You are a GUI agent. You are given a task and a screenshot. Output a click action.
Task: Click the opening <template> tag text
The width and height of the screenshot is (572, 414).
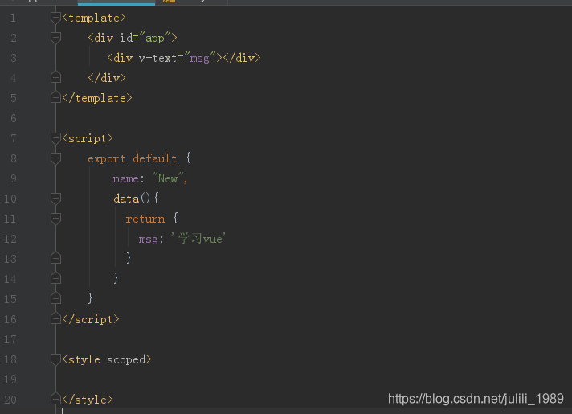[x=94, y=18]
